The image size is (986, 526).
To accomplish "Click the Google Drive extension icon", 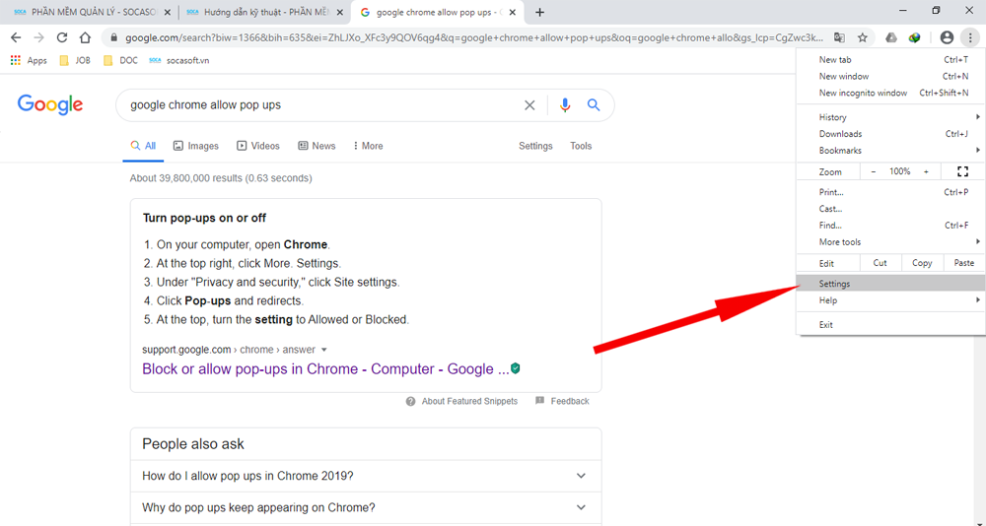I will 891,37.
